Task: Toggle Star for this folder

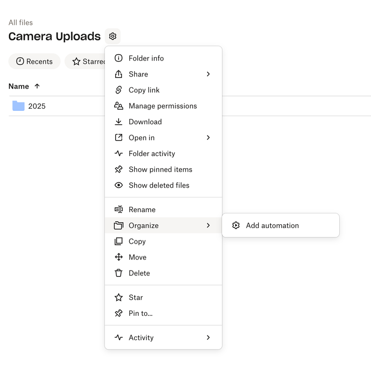Action: [136, 297]
